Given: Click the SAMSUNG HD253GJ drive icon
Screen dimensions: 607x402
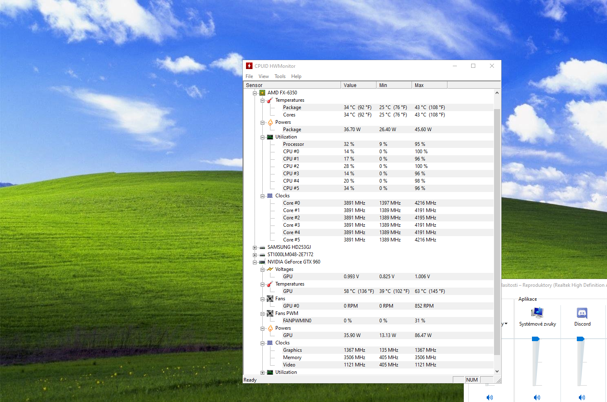Looking at the screenshot, I should [x=262, y=247].
